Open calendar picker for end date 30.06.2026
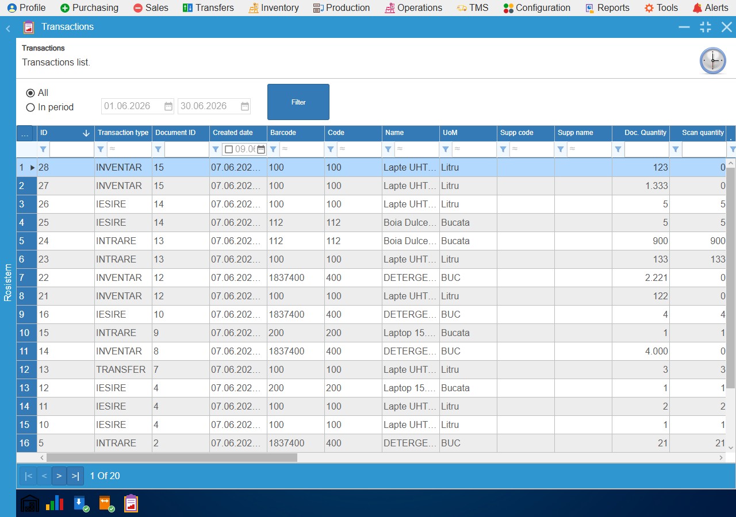736x517 pixels. pos(245,106)
